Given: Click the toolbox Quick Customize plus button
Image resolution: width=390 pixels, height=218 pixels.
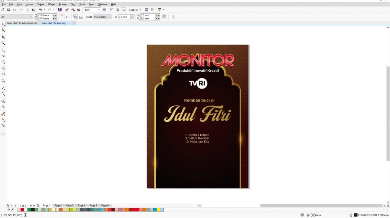Looking at the screenshot, I should (x=3, y=134).
